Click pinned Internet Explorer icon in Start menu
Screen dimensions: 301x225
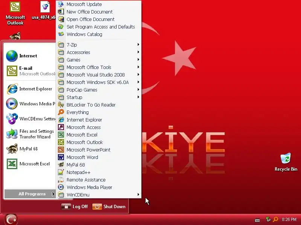coord(12,89)
